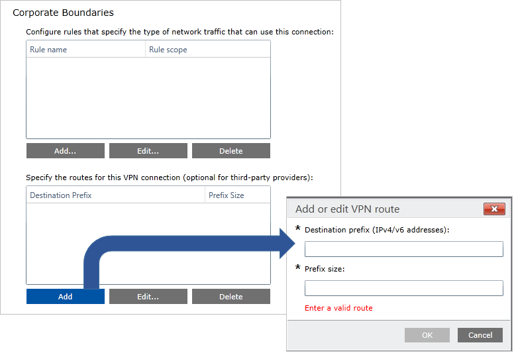Click Add... below the traffic rules list

click(x=65, y=151)
